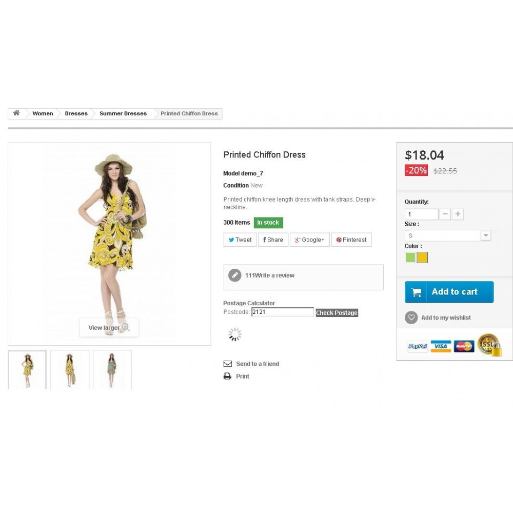Click the printer icon next to Print
The image size is (513, 513).
pyautogui.click(x=227, y=376)
